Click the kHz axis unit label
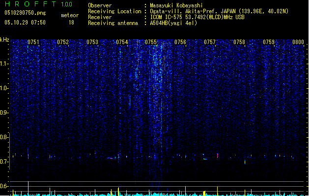The image size is (309, 196). [x=4, y=40]
